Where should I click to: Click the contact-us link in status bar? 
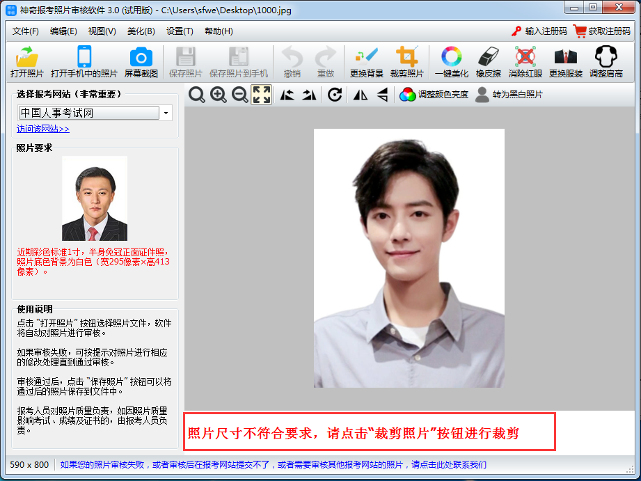tap(273, 464)
